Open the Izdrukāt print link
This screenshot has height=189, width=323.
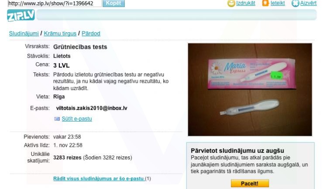246,3
